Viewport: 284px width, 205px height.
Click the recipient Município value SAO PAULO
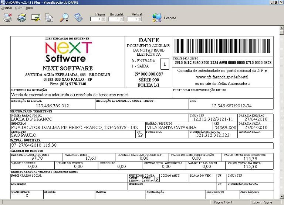(x=24, y=135)
